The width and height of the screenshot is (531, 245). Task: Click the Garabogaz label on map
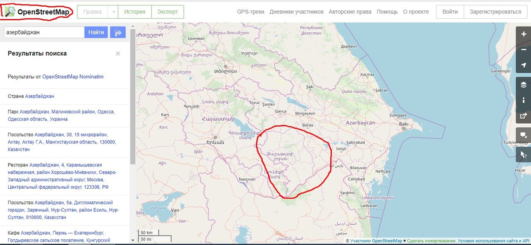click(501, 71)
